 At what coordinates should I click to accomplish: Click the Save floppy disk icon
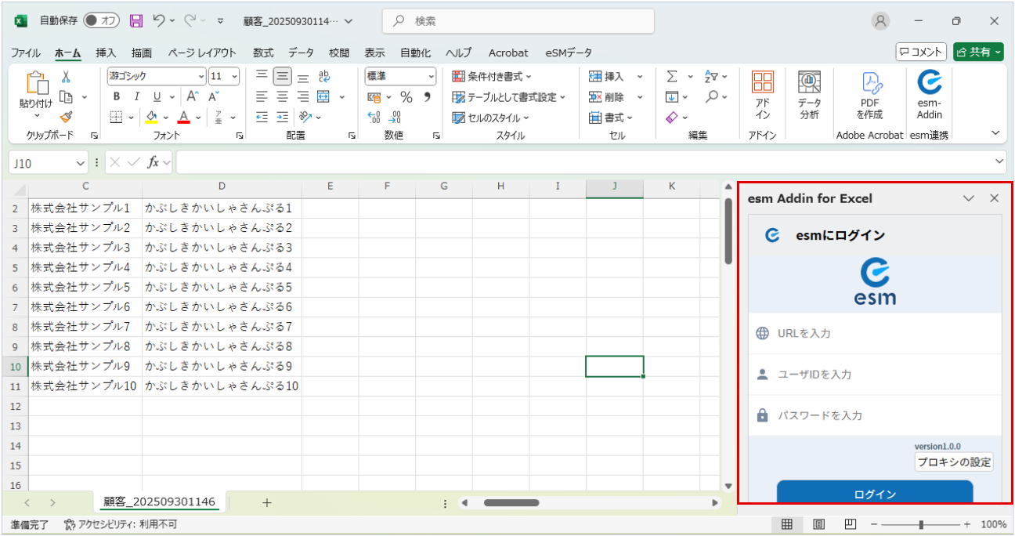coord(136,21)
